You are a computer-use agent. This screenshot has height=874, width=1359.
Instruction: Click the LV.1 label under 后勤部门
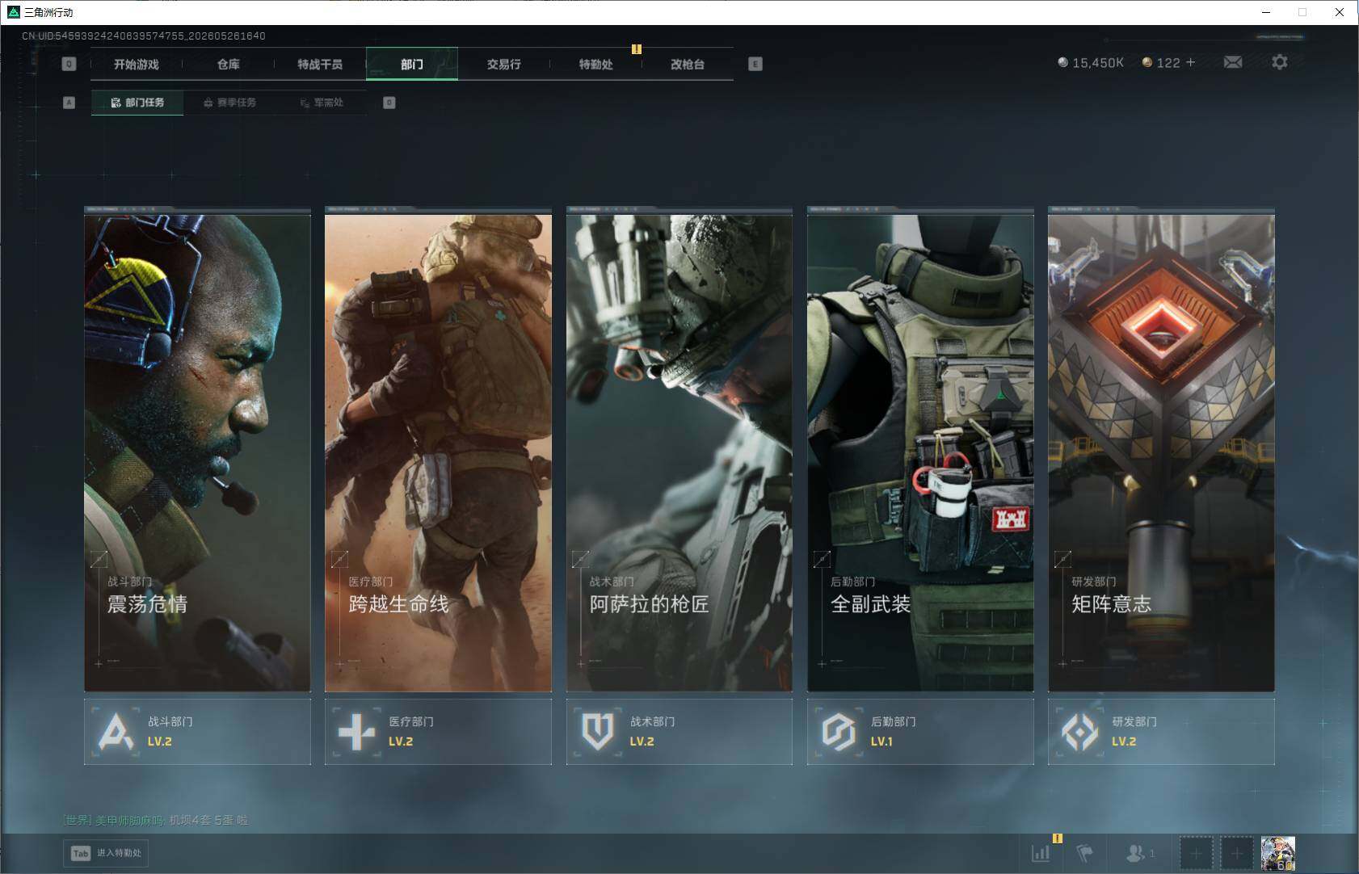tap(881, 742)
